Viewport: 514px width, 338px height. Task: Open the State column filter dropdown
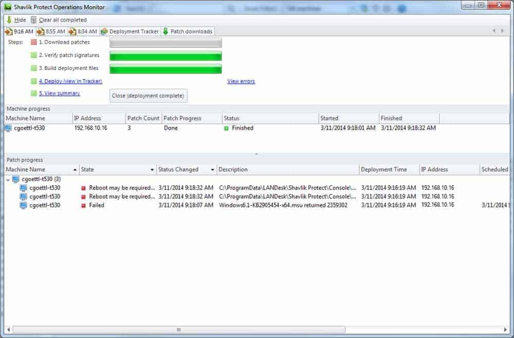[152, 170]
